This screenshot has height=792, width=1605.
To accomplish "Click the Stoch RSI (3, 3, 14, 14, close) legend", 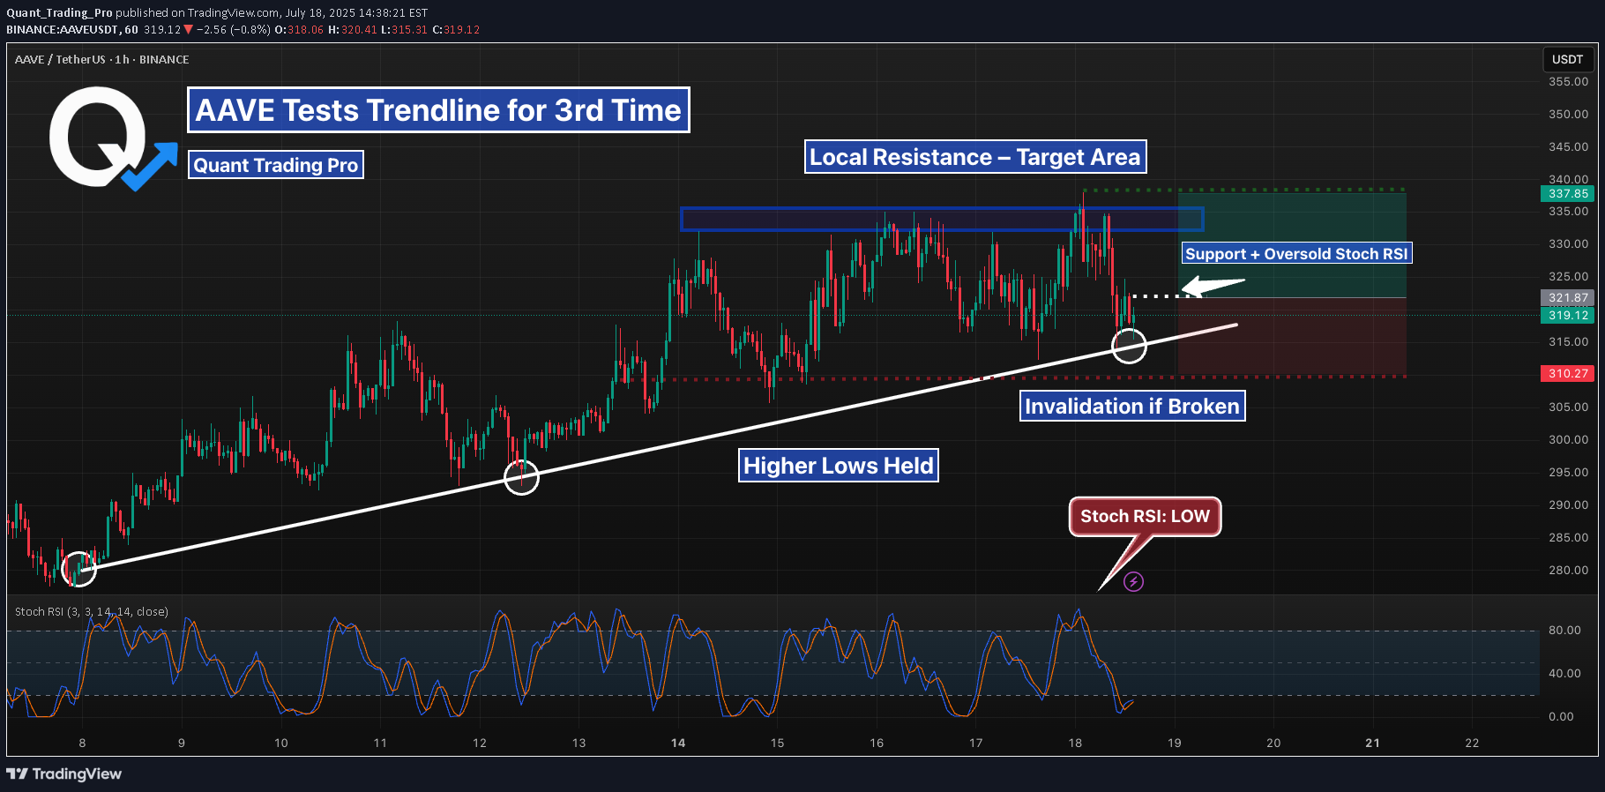I will click(x=92, y=611).
